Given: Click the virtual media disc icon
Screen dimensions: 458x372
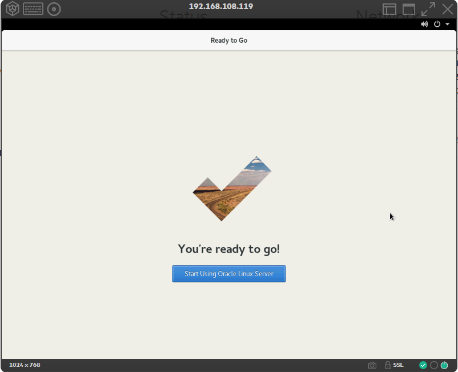Looking at the screenshot, I should coord(54,9).
